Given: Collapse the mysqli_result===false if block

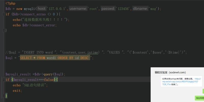Looking at the screenshot, I should tap(4, 80).
